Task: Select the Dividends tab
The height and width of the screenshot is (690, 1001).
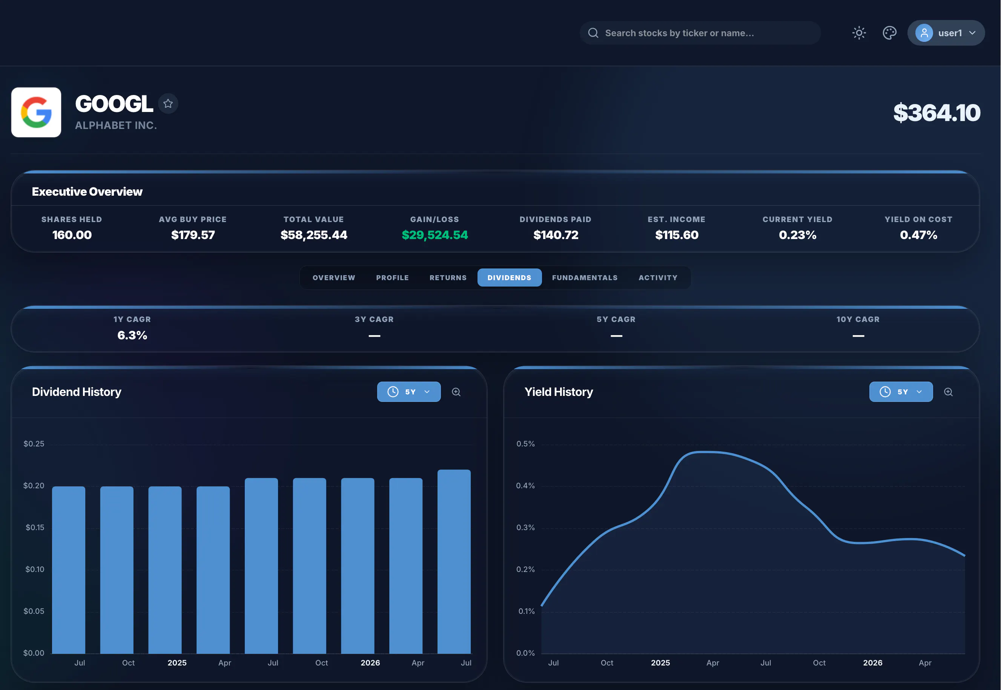Action: point(510,278)
